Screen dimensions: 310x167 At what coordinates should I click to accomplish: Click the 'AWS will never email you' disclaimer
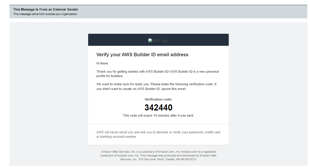click(x=158, y=134)
